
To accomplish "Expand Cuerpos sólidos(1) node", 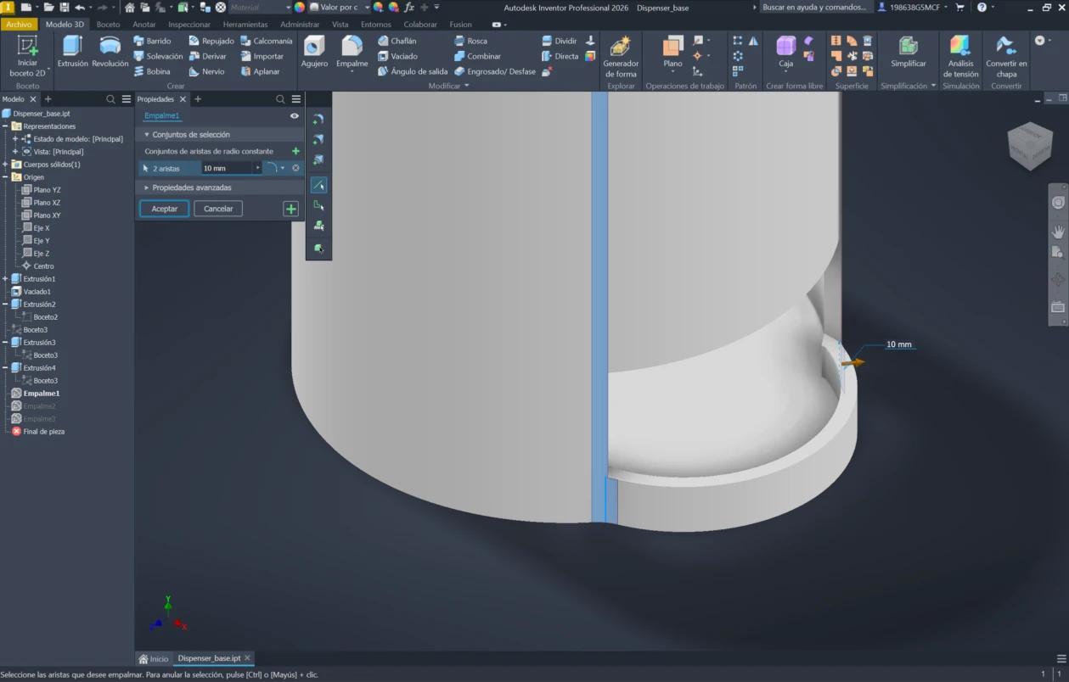I will click(6, 165).
